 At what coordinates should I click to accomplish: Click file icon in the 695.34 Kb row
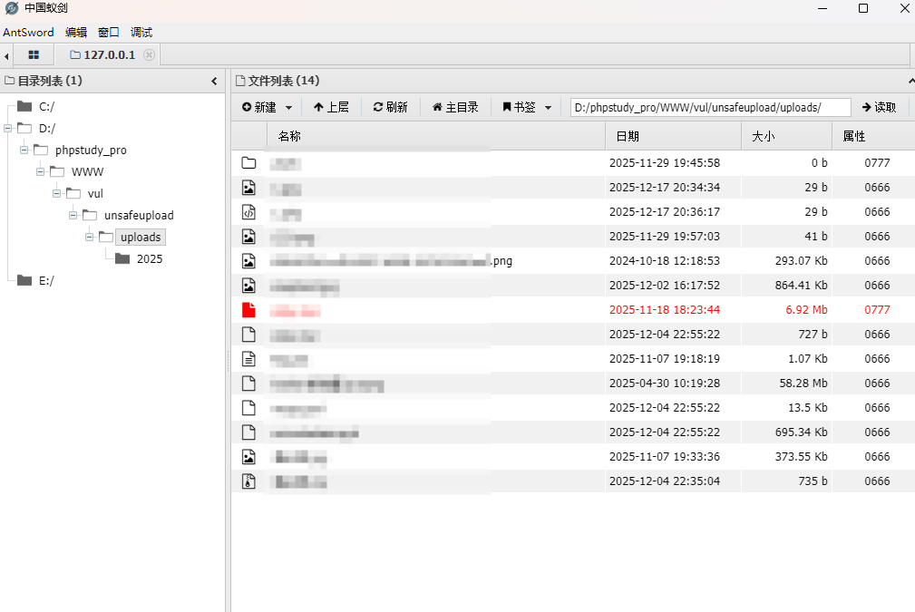click(248, 432)
